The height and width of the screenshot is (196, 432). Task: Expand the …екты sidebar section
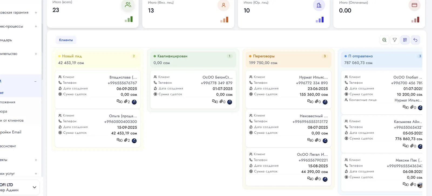tap(36, 160)
